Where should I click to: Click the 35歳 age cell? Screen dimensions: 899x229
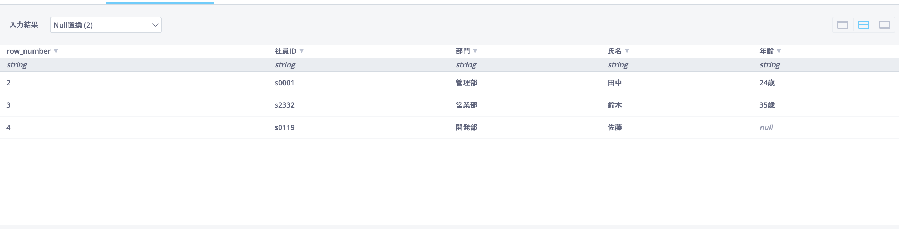point(767,105)
